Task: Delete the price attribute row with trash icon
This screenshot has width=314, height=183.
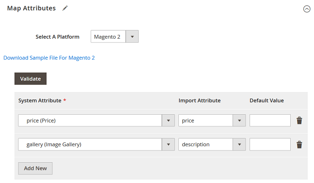Action: (x=299, y=121)
